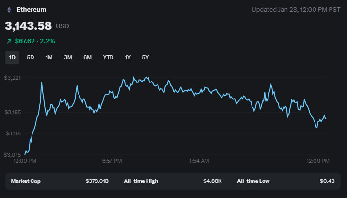The width and height of the screenshot is (347, 198).
Task: Switch to the 5Y chart view
Action: (x=145, y=58)
